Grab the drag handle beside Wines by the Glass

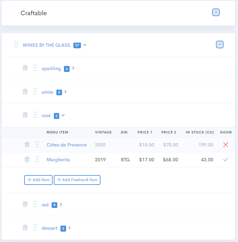[x=16, y=45]
